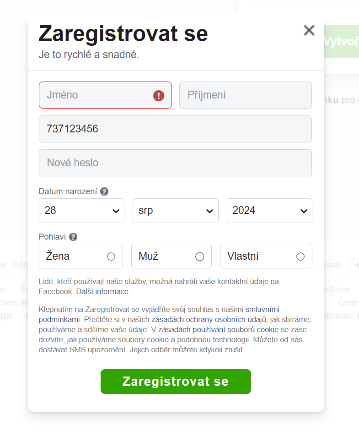Select the Muž radio button
The height and width of the screenshot is (448, 359).
[x=199, y=257]
